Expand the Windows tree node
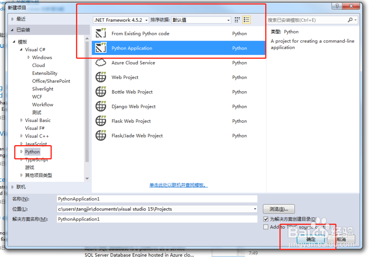Viewport: 375px width, 257px height. click(29, 57)
